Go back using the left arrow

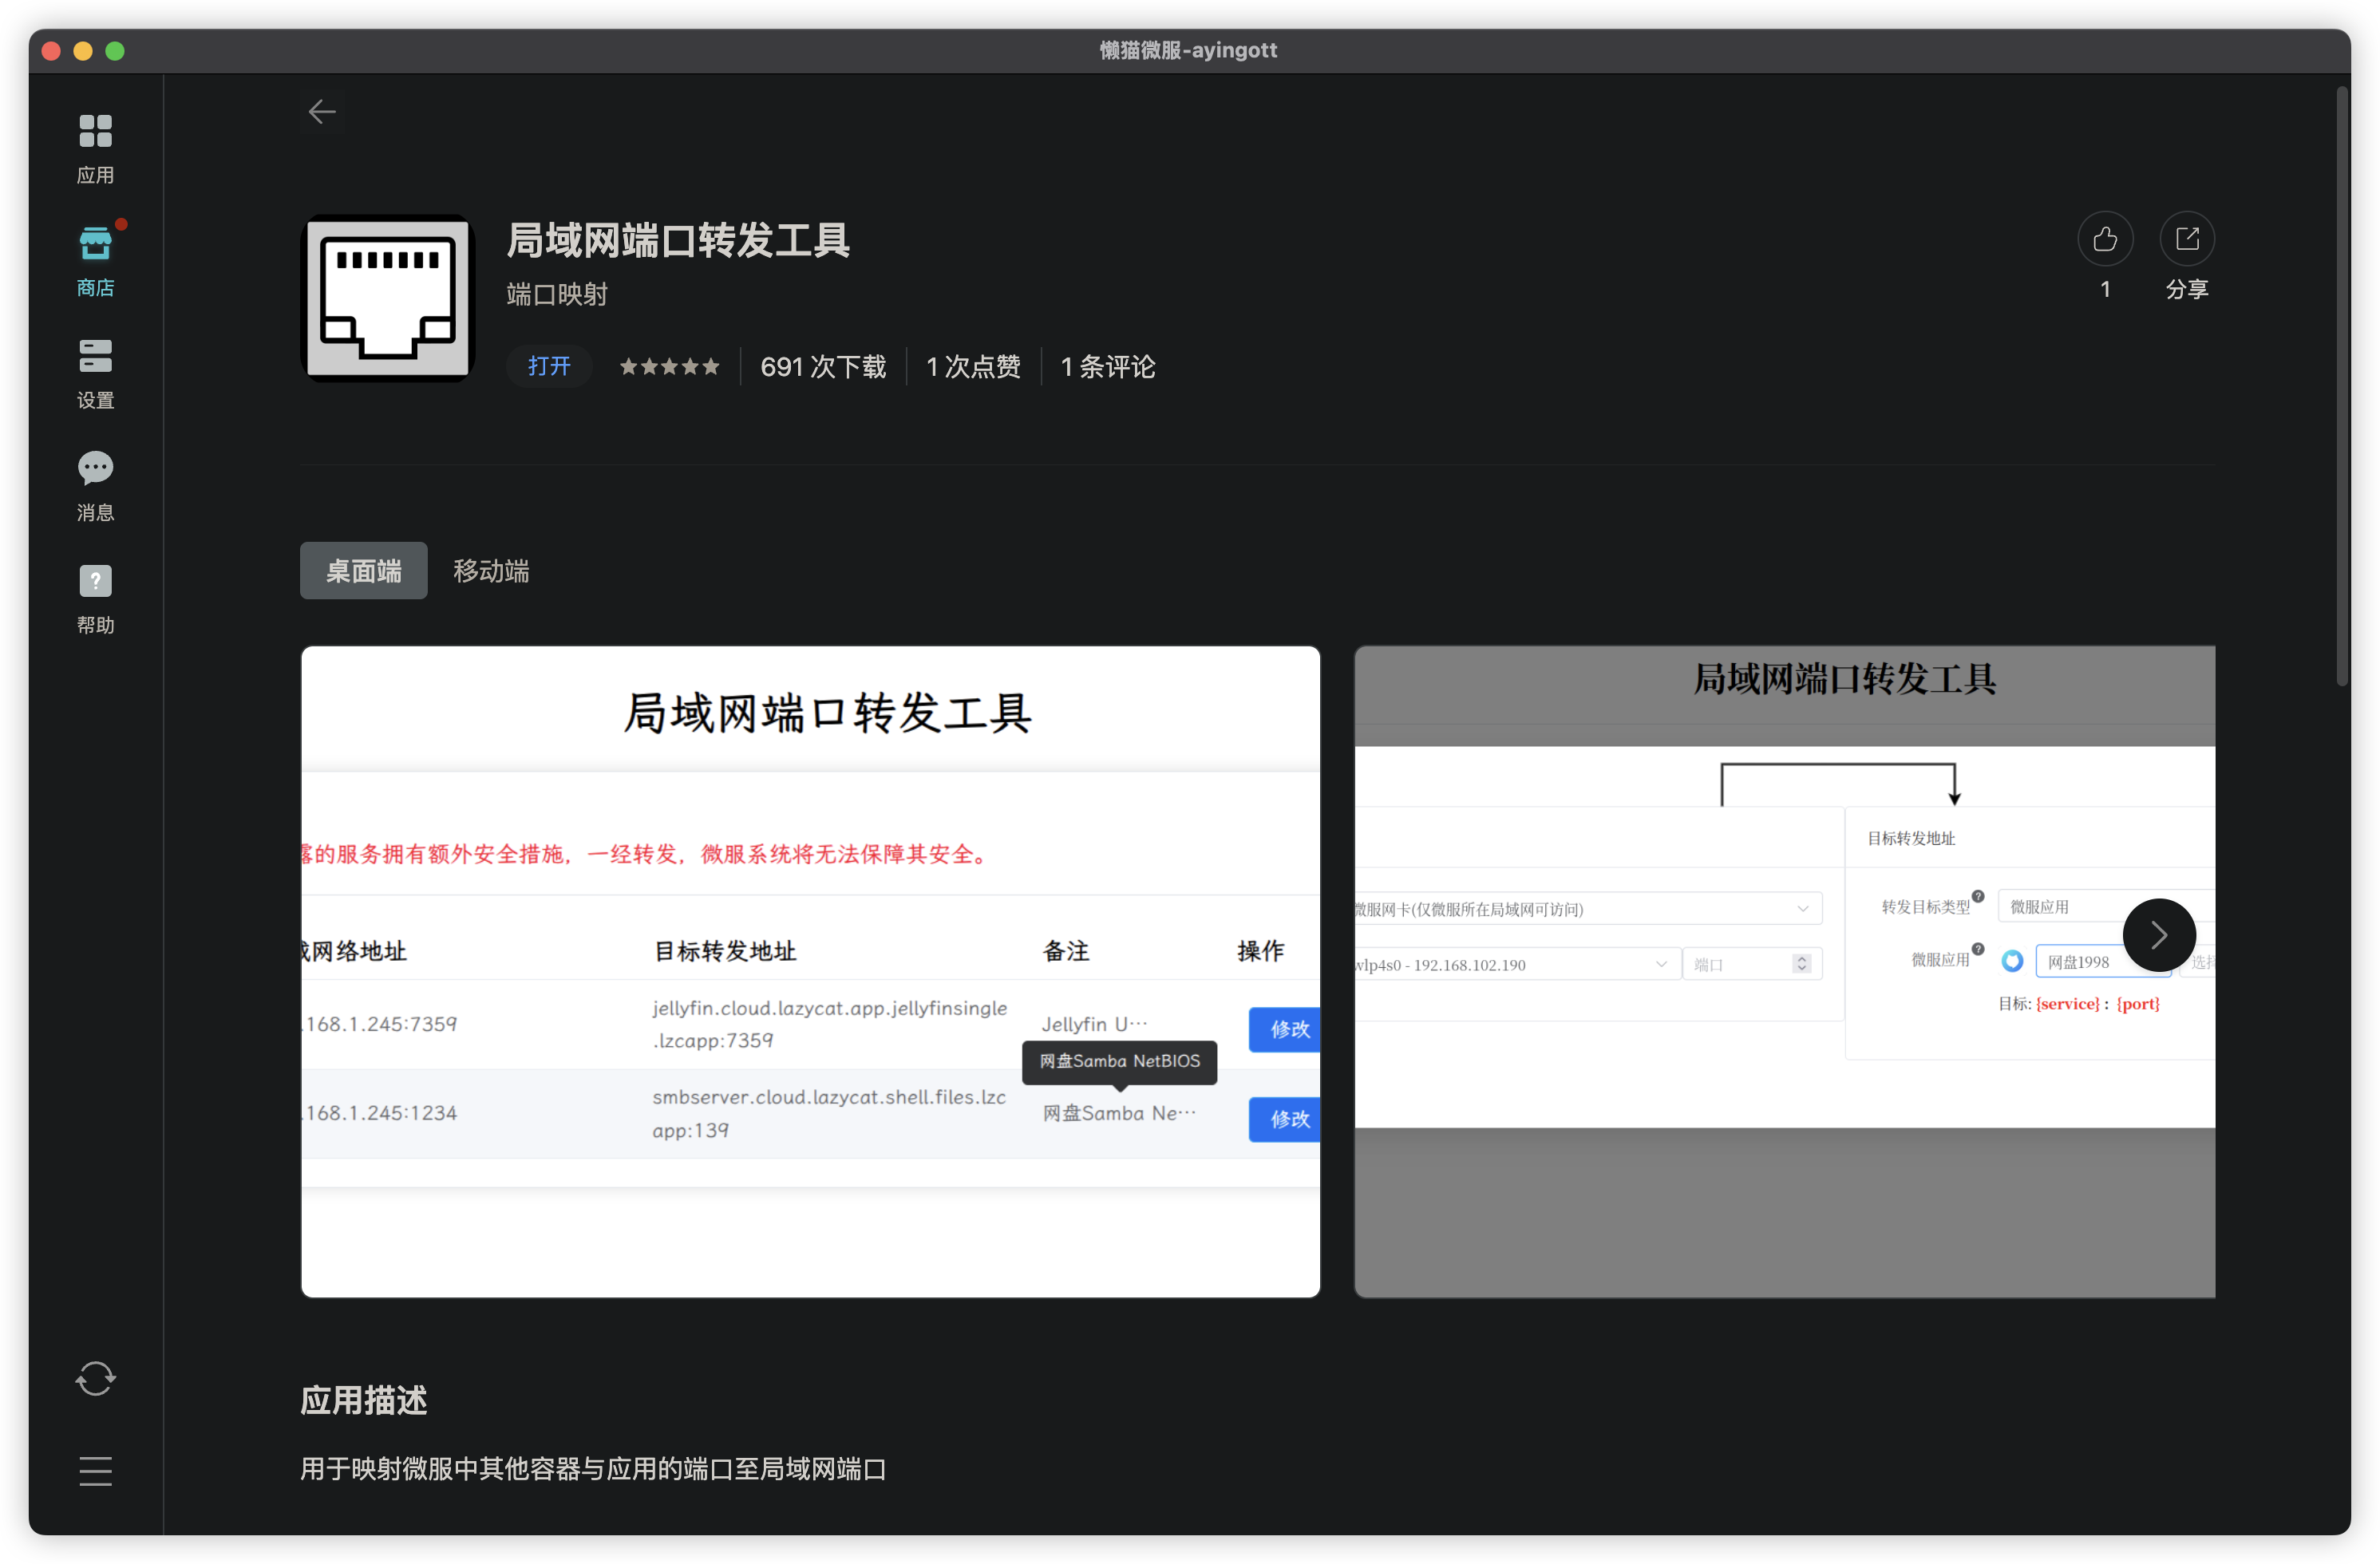click(x=322, y=112)
